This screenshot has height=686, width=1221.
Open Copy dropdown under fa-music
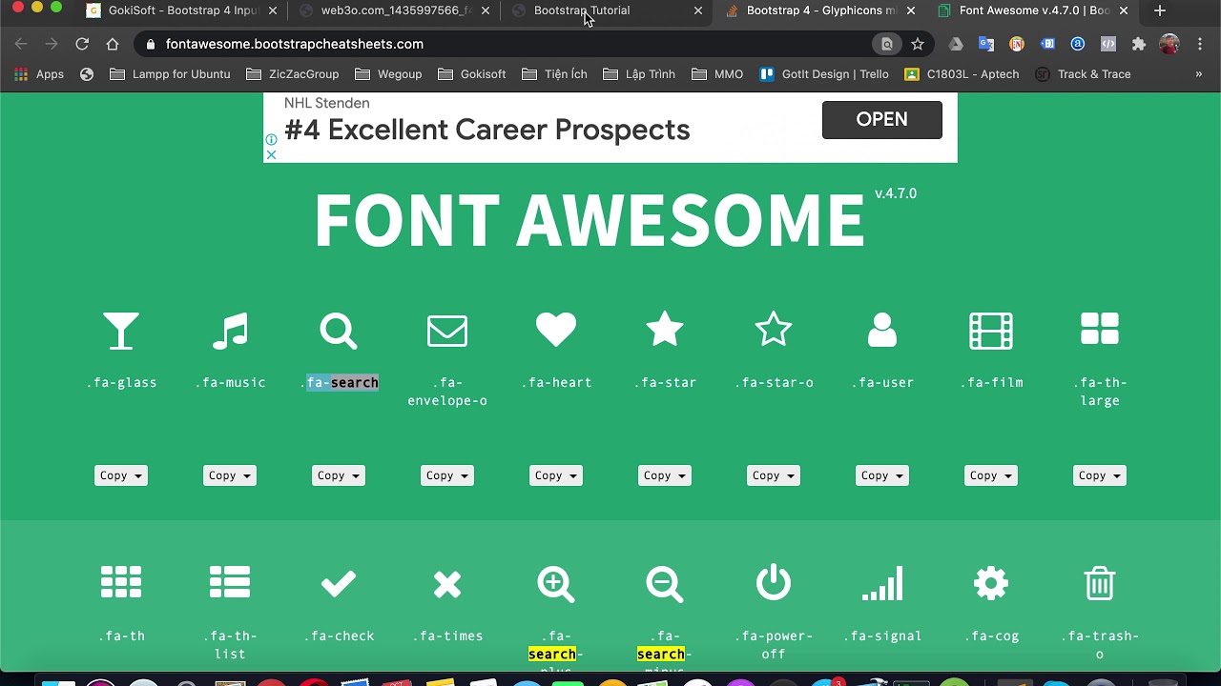(230, 475)
